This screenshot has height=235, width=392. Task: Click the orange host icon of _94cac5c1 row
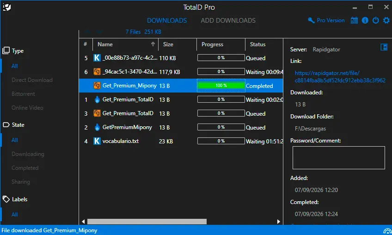[x=97, y=72]
